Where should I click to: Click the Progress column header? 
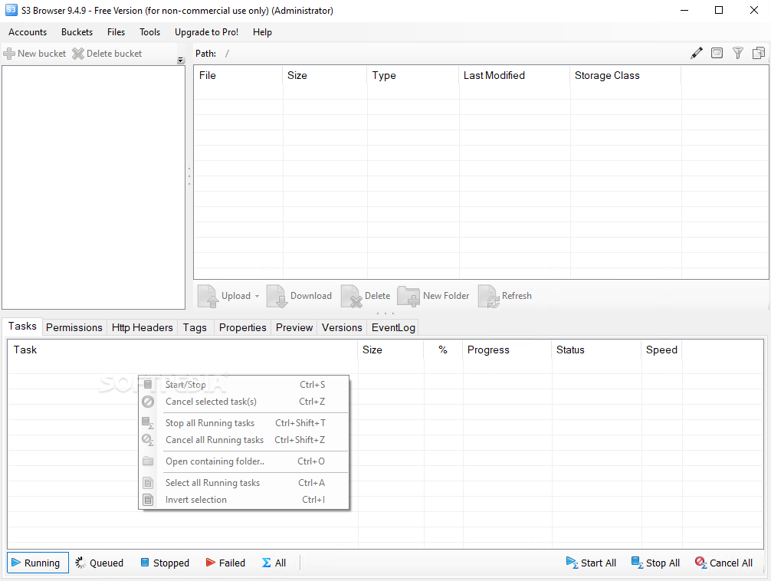click(507, 350)
